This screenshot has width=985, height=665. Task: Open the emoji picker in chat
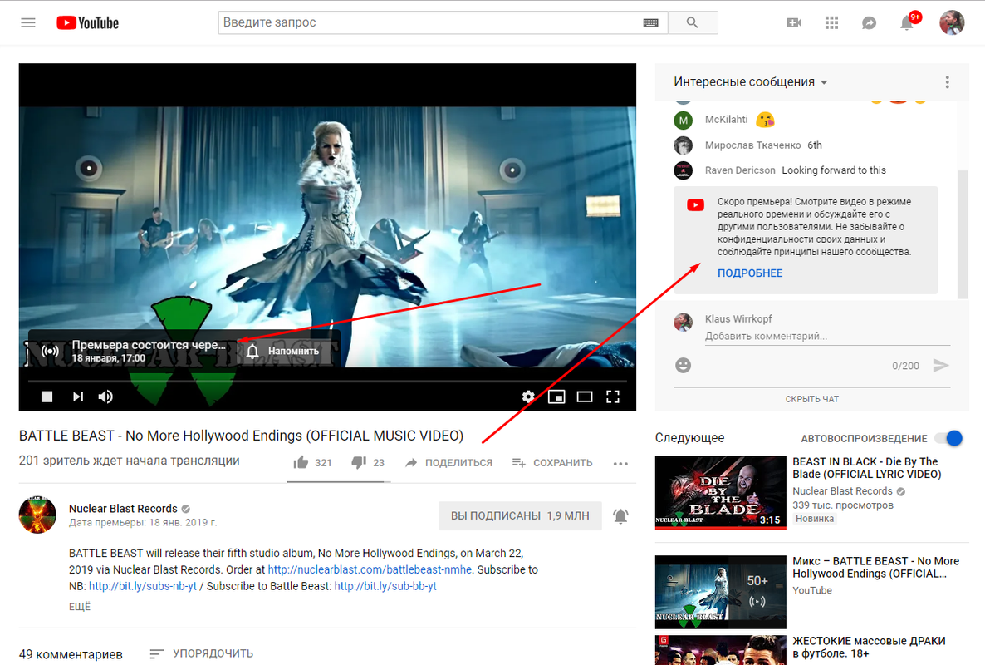point(683,365)
